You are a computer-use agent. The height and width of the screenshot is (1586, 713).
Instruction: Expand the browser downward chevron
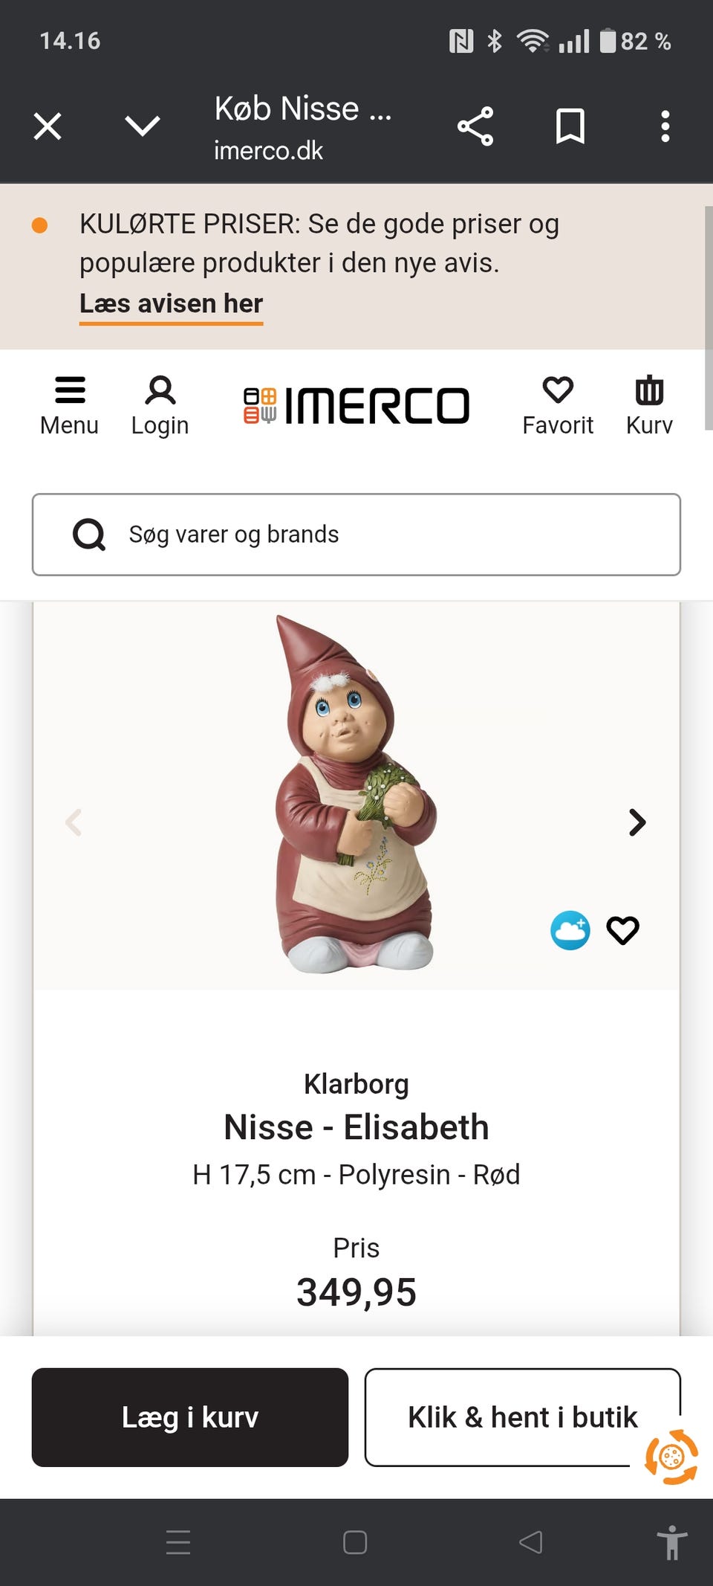click(143, 126)
